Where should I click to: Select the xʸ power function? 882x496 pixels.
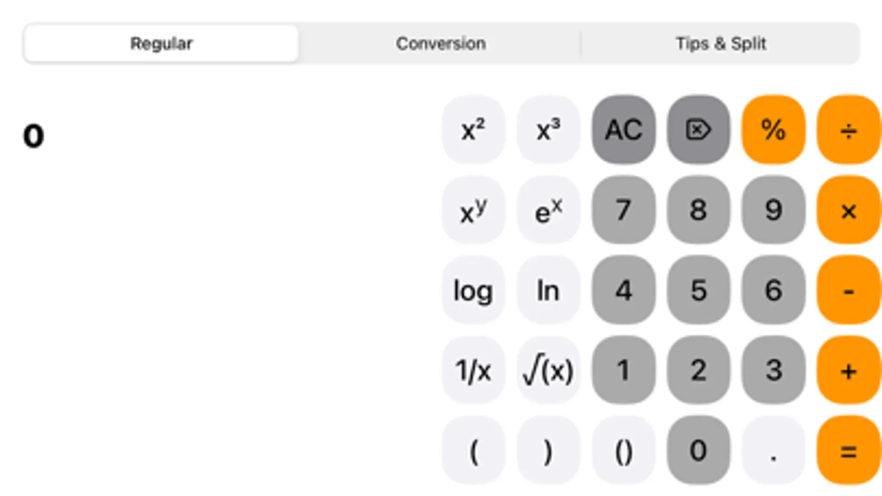(473, 210)
